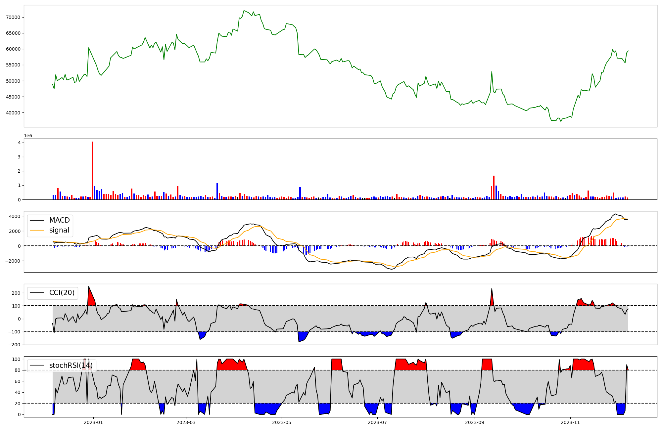
Task: Click the 70000 price axis label
Action: coord(13,17)
